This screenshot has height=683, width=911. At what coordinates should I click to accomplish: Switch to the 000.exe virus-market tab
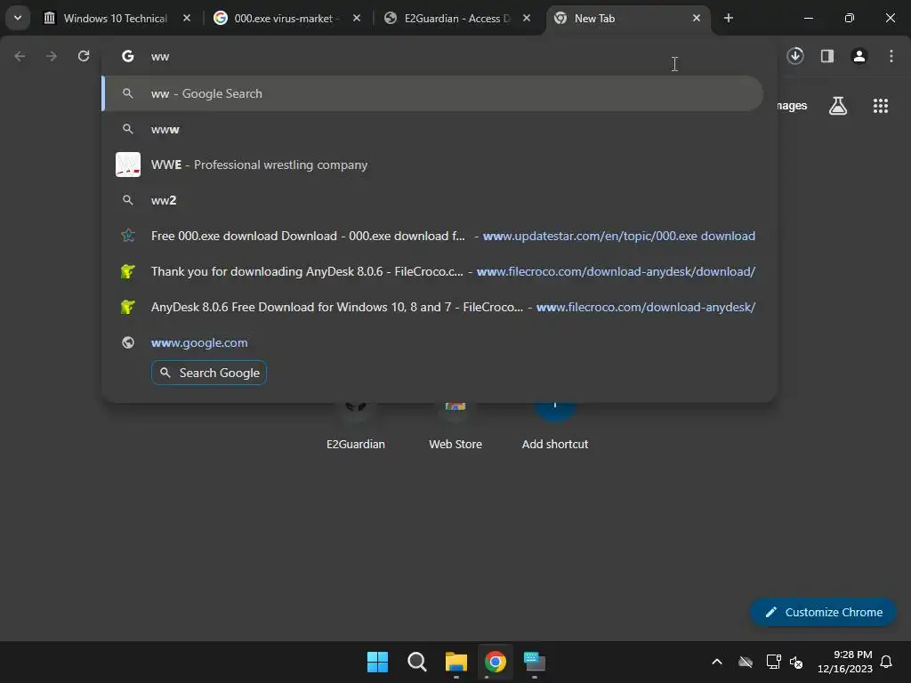tap(284, 18)
